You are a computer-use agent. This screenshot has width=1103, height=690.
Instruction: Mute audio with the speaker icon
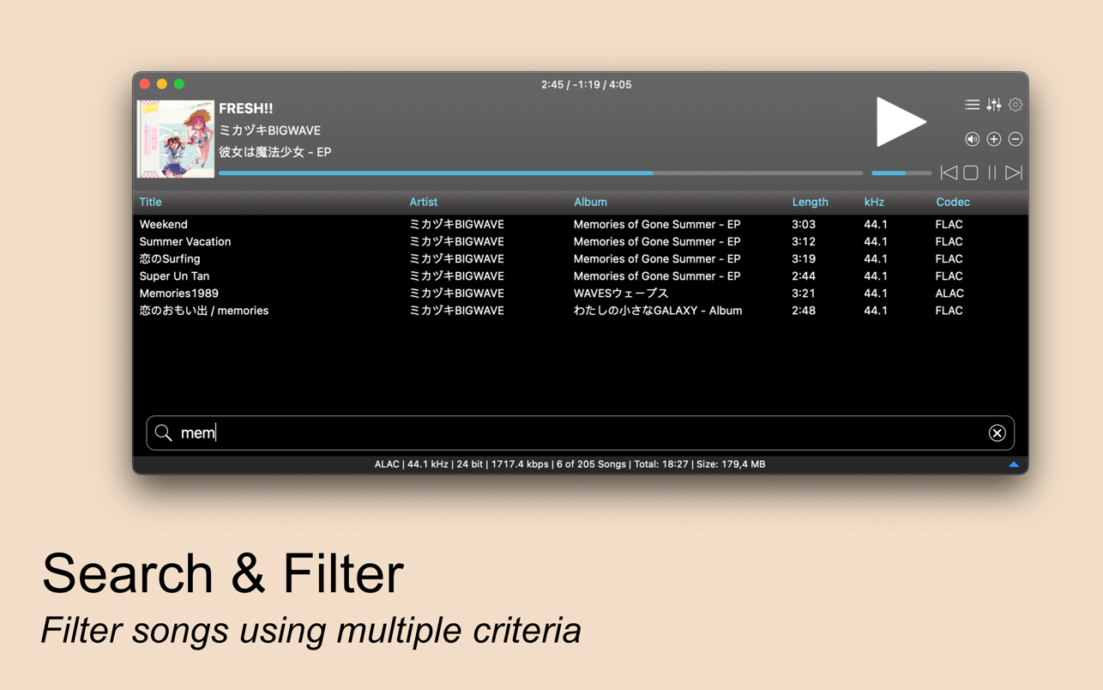click(x=972, y=139)
